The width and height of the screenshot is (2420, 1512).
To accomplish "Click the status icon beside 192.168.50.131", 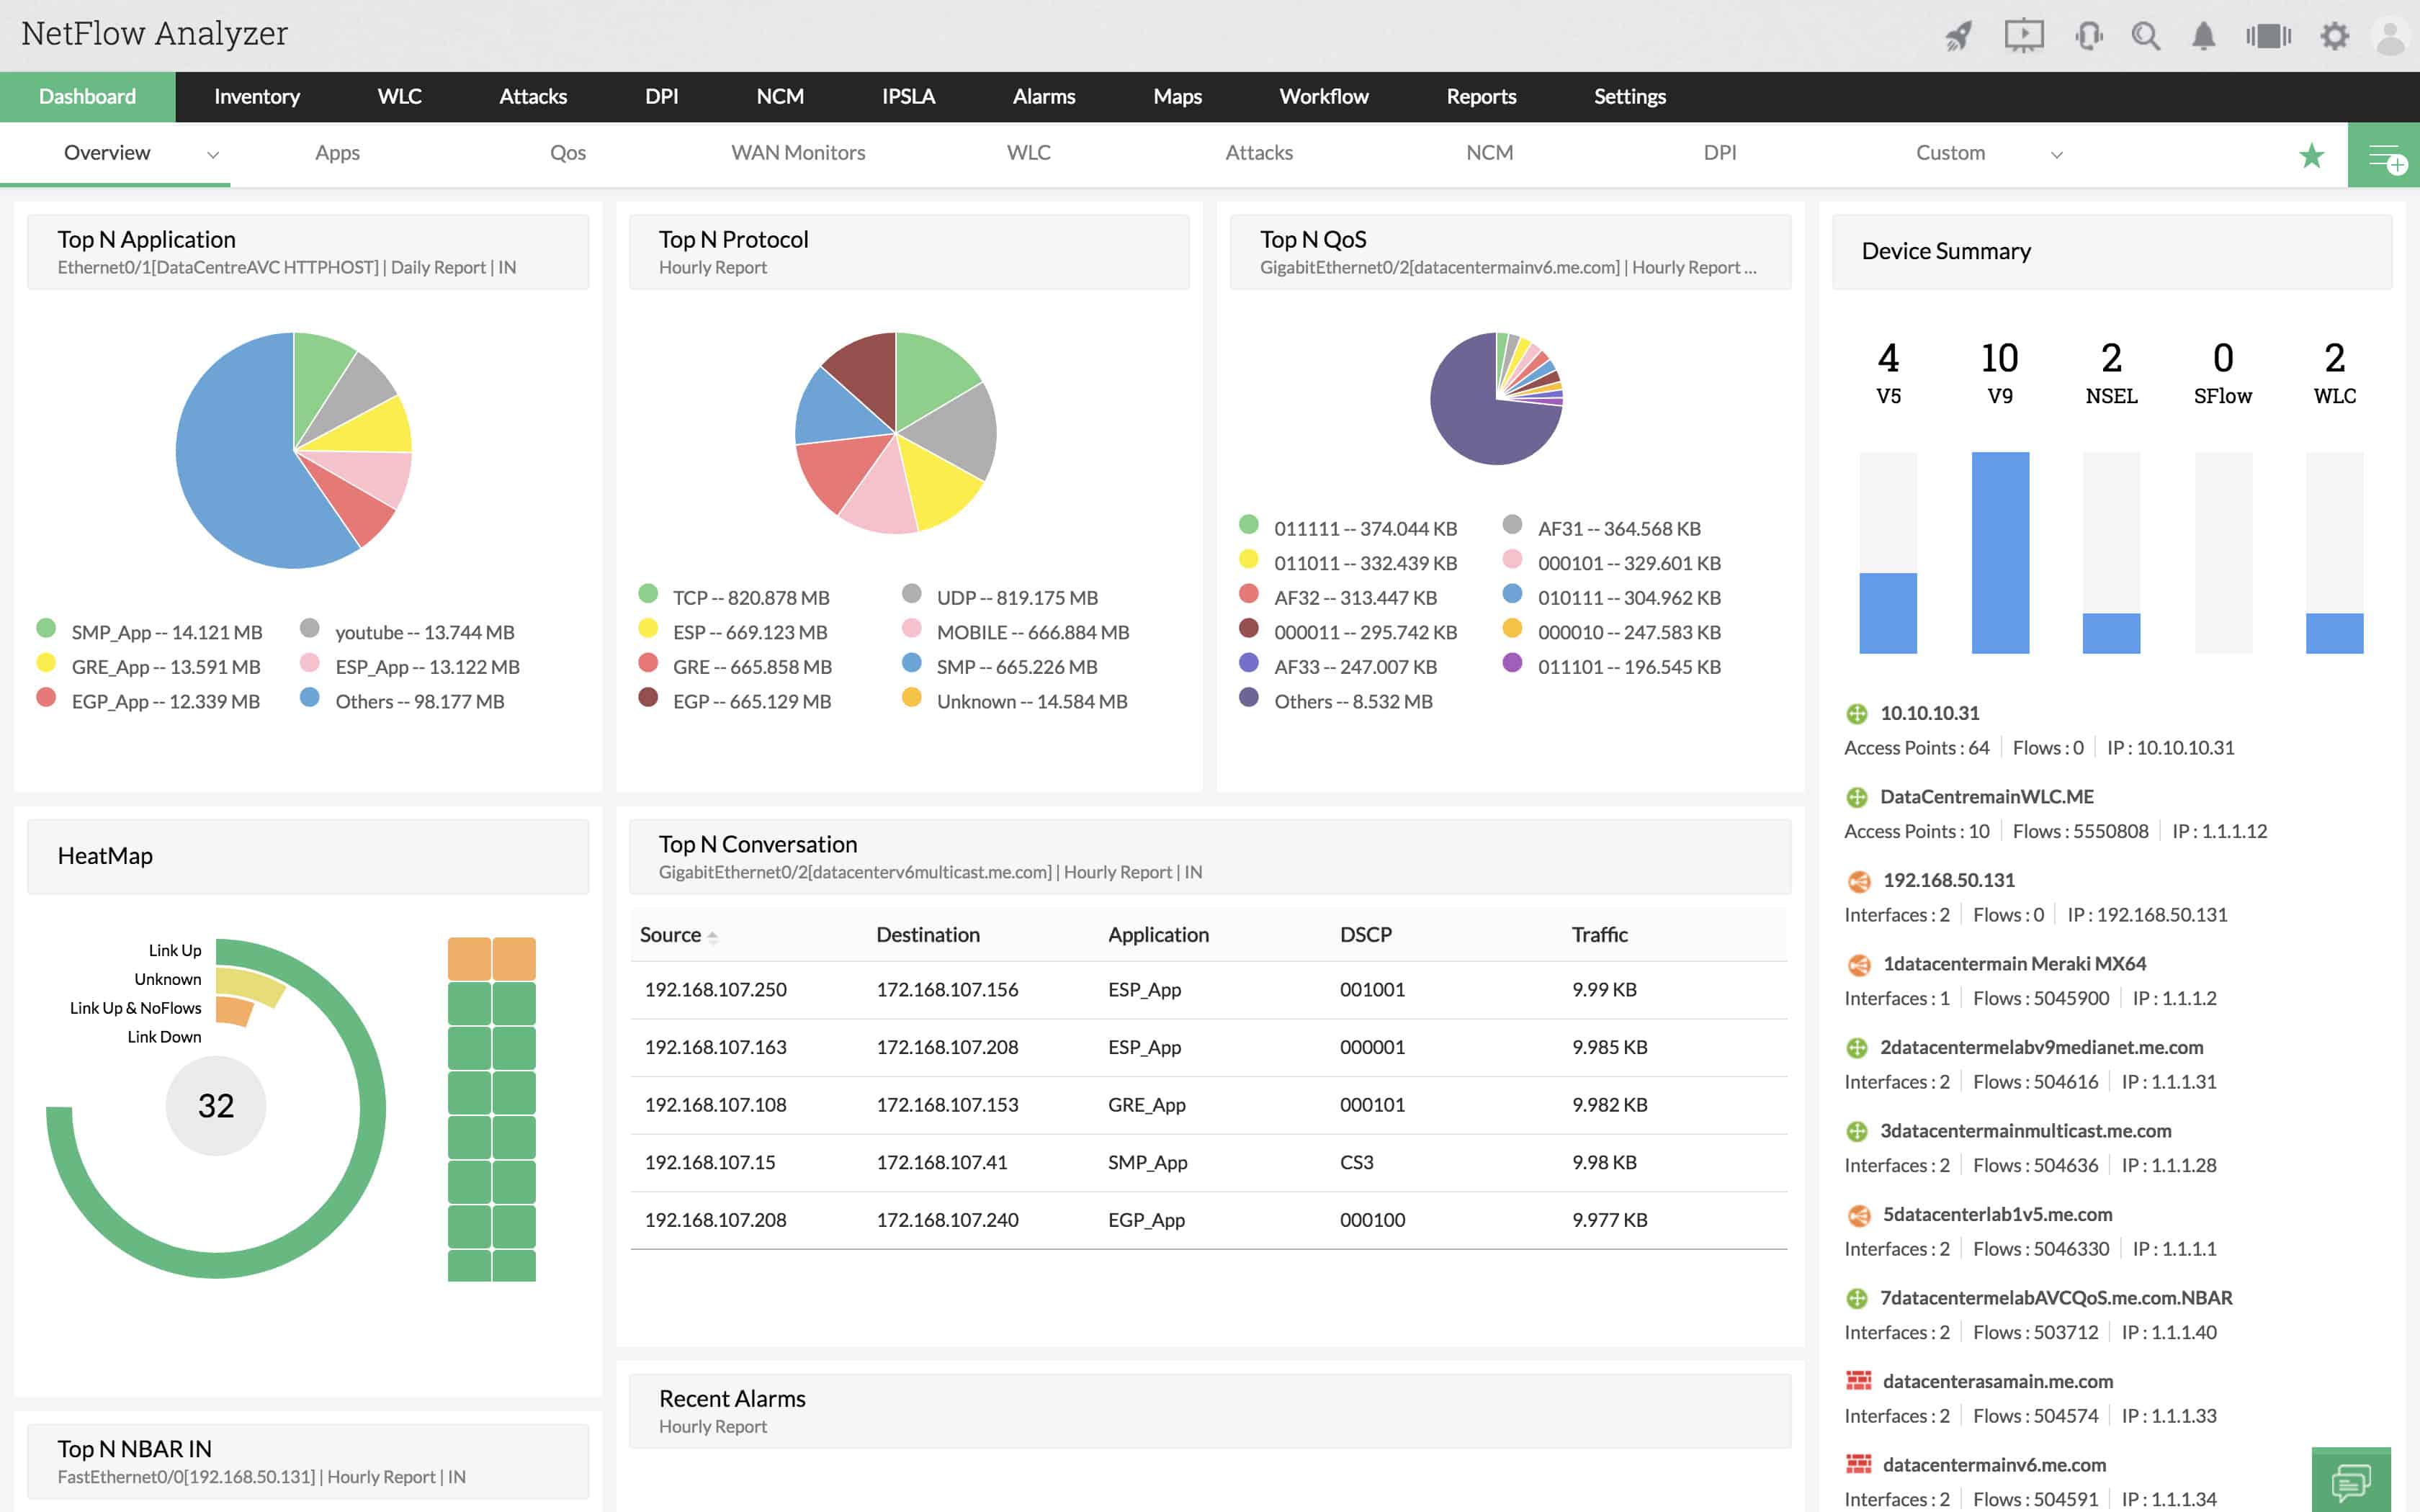I will click(1859, 881).
